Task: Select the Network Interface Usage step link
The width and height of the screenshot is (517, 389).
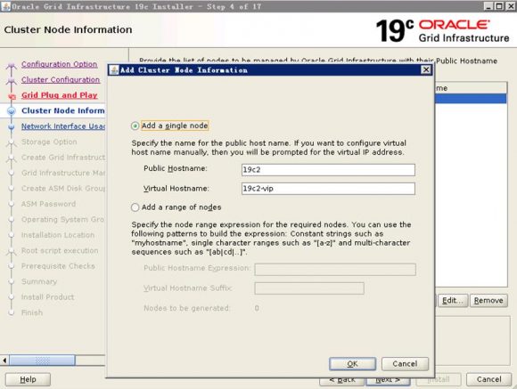Action: click(63, 126)
